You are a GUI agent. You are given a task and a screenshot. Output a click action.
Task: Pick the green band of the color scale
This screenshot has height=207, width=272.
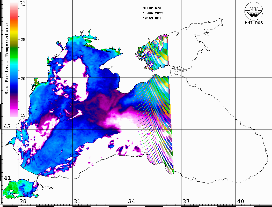tap(14, 52)
